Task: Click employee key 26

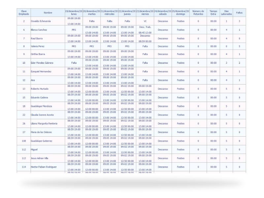Action: click(x=24, y=123)
